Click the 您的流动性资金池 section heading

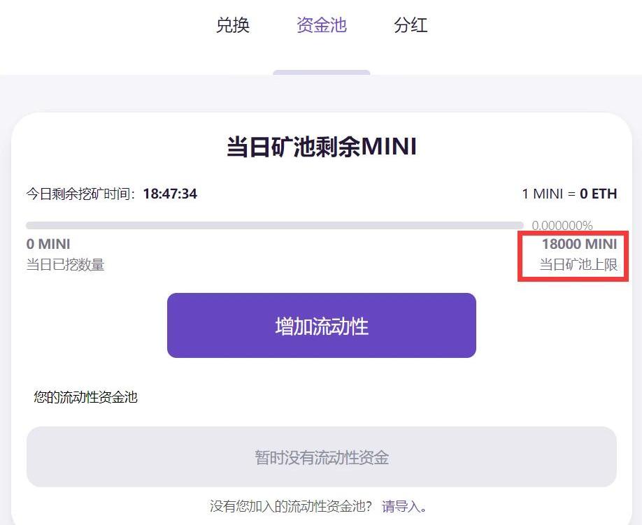85,398
